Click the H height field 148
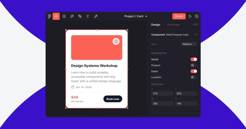The image size is (246, 129). pos(186,103)
